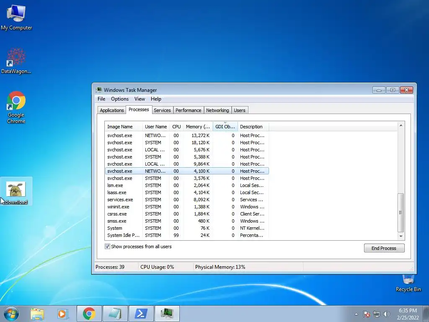Open the File menu
The image size is (429, 322).
[101, 99]
